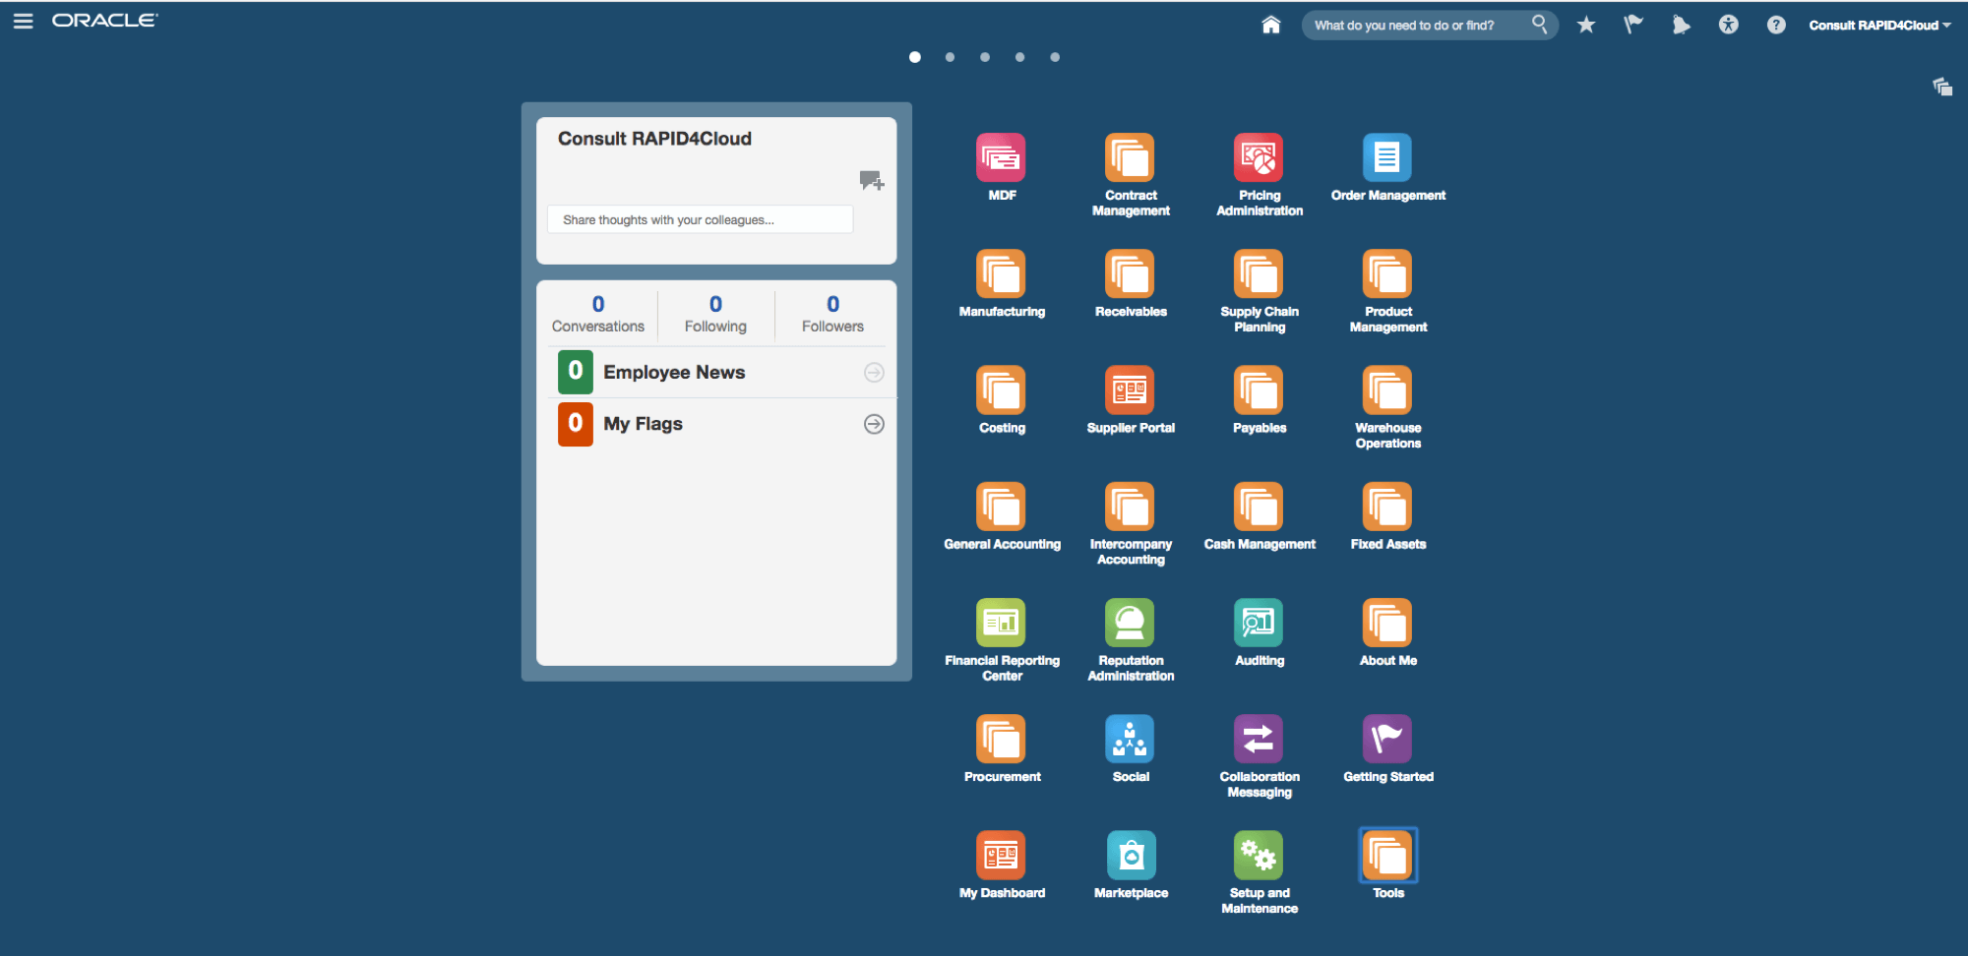Expand the Consult RAPID4Cloud user menu
Image resolution: width=1968 pixels, height=956 pixels.
(1879, 26)
